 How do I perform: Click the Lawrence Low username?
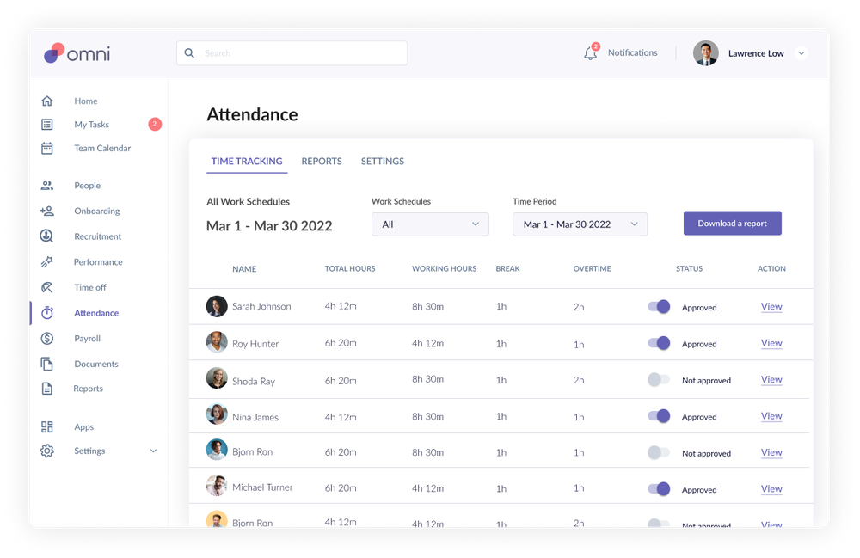pyautogui.click(x=756, y=53)
